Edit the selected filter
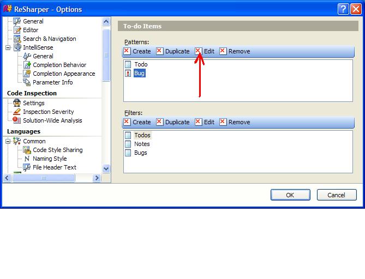Screen dimensions: 365x279 click(x=205, y=122)
